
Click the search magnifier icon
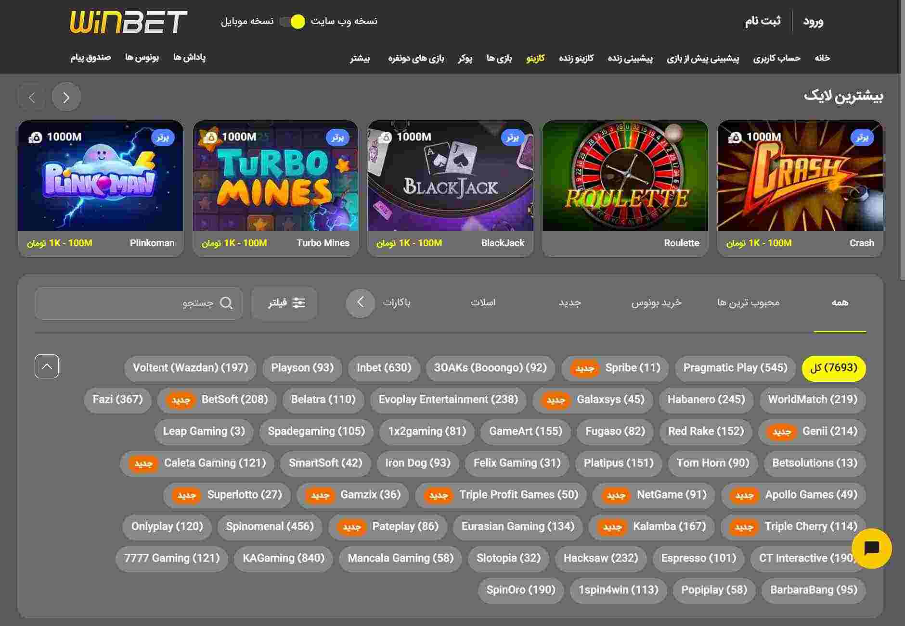pyautogui.click(x=226, y=303)
